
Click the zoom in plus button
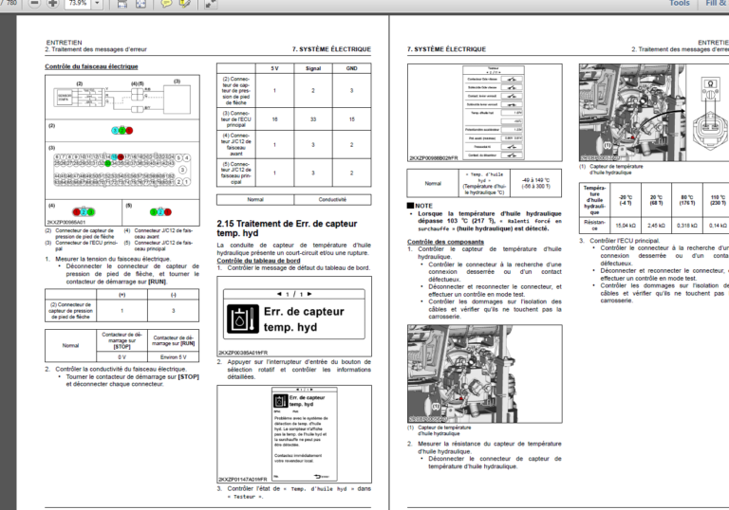coord(52,3)
